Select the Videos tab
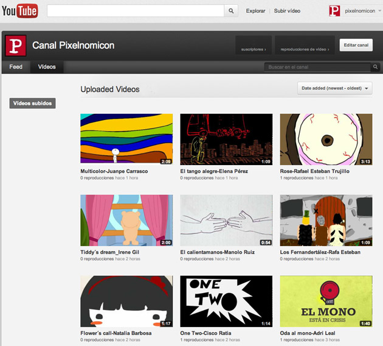This screenshot has height=346, width=383. (47, 67)
